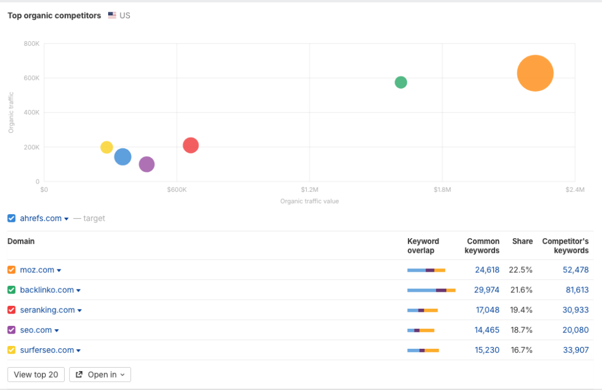This screenshot has width=602, height=390.
Task: Click backlinko.com common keywords 29,974
Action: click(487, 290)
